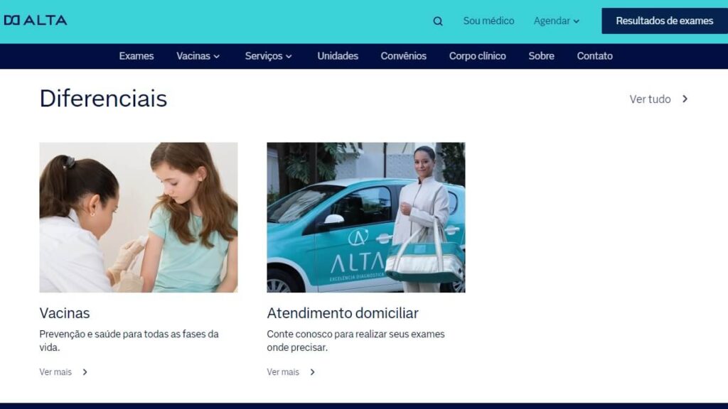Click the Resultados de exames button
728x409 pixels.
[664, 21]
